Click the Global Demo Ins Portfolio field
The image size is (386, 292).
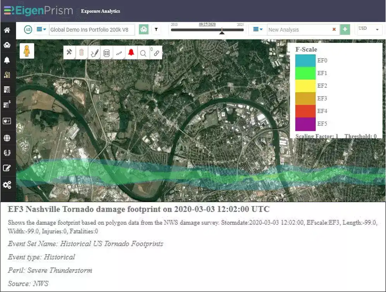click(92, 30)
